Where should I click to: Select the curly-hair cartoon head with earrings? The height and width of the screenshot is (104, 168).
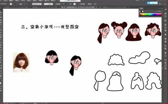click(x=153, y=31)
